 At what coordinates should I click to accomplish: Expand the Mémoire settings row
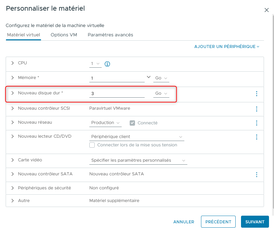pyautogui.click(x=13, y=78)
